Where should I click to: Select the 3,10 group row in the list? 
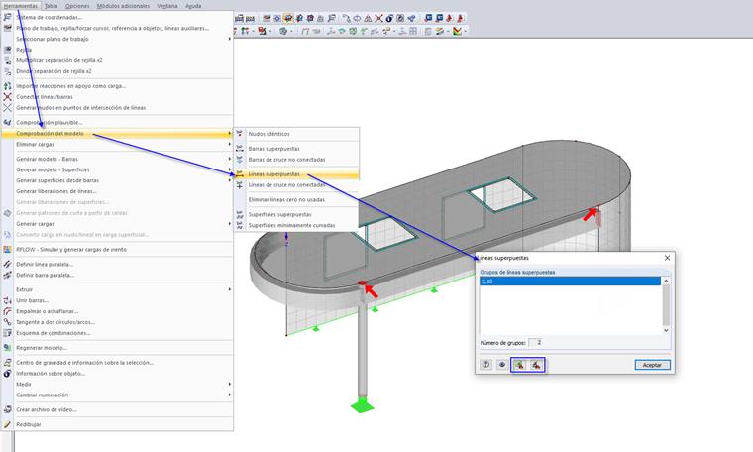tap(571, 282)
